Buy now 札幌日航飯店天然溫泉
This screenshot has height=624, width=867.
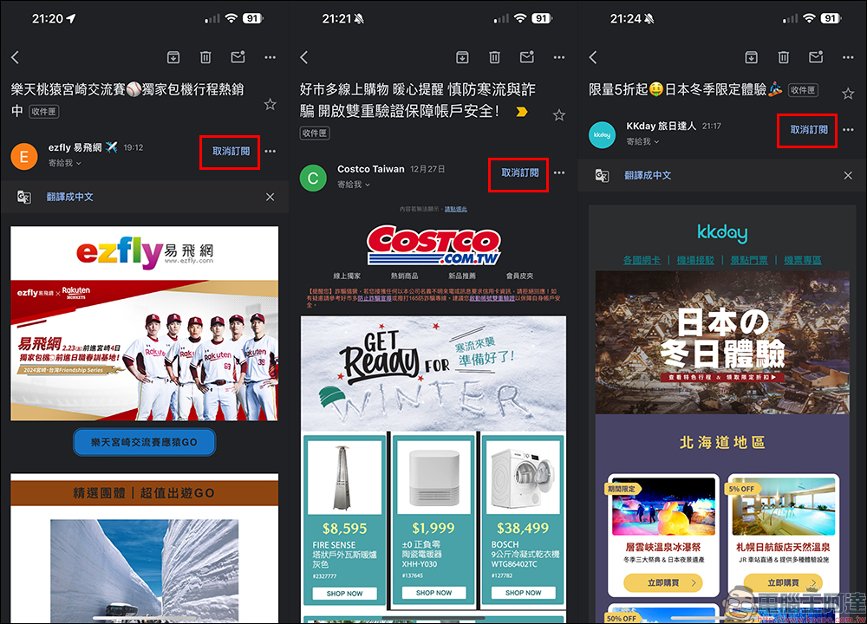[x=784, y=582]
